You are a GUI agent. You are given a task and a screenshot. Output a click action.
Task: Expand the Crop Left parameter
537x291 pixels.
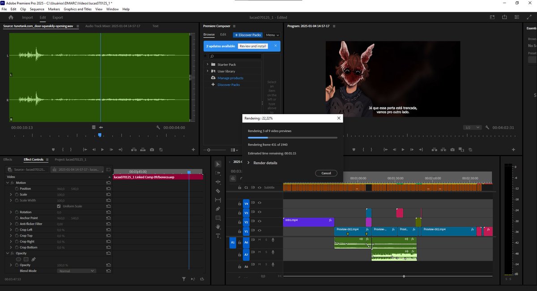pyautogui.click(x=11, y=230)
